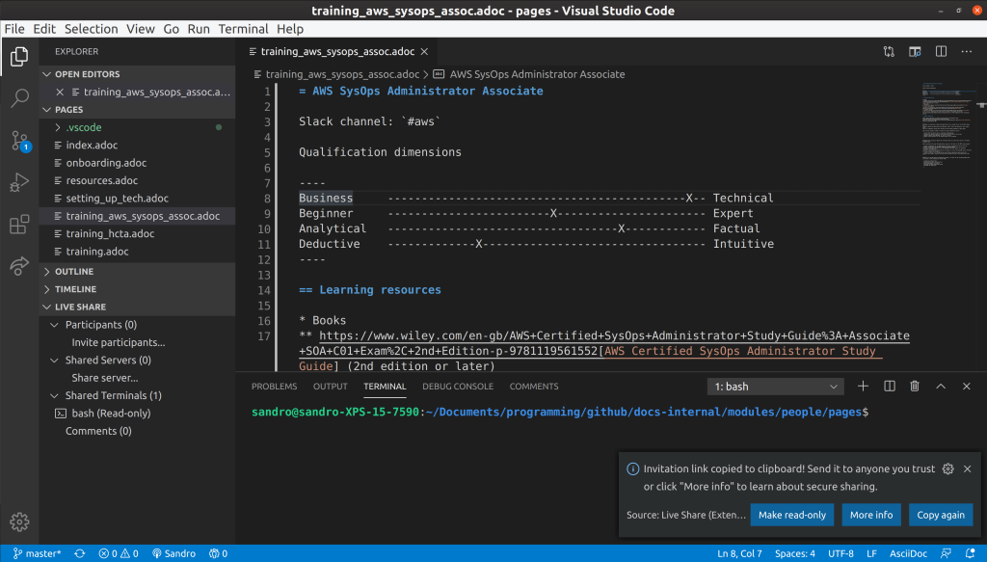Collapse the PAGES folder section
The image size is (987, 562).
[x=137, y=110]
